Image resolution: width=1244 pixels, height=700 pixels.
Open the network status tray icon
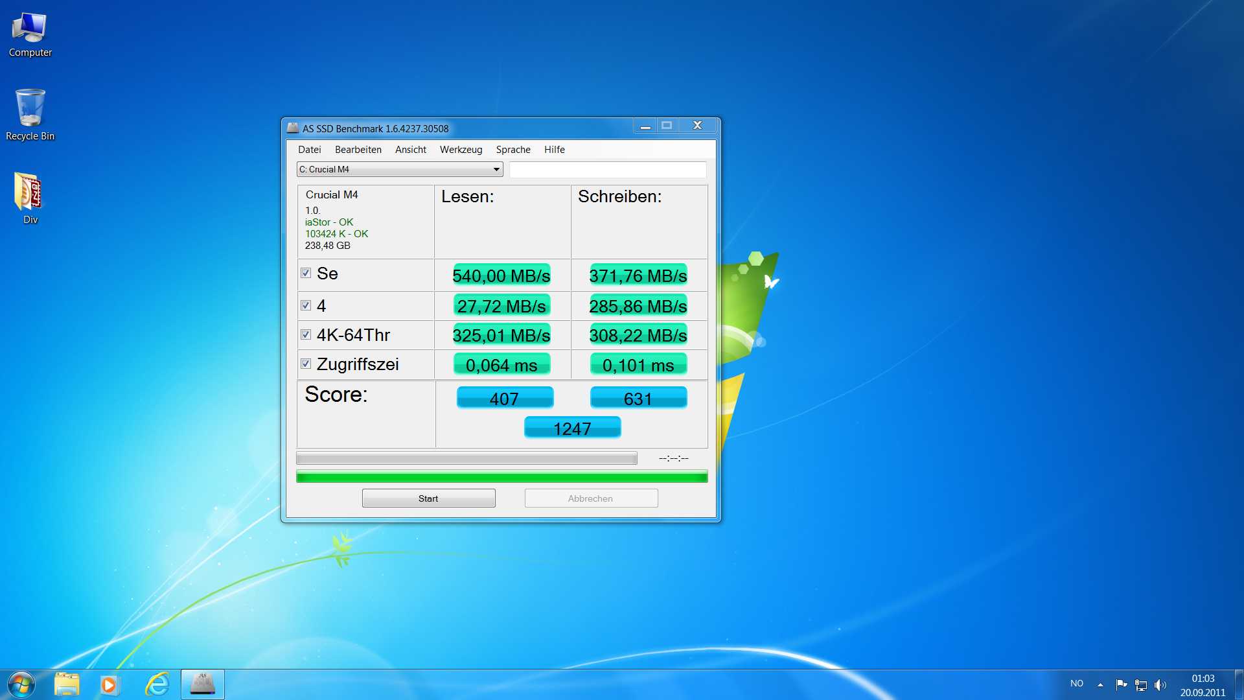(1141, 684)
